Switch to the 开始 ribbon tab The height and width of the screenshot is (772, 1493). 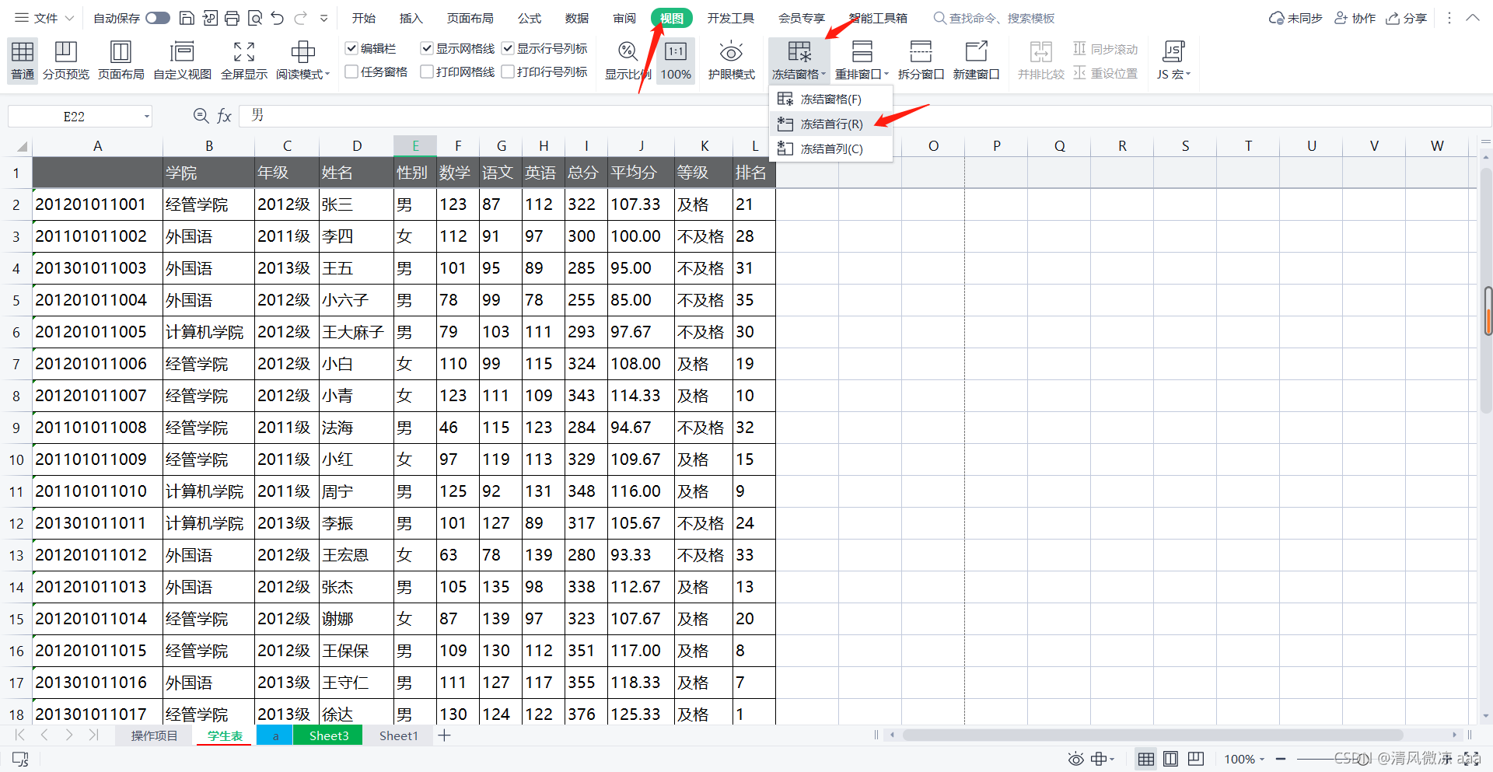tap(363, 18)
